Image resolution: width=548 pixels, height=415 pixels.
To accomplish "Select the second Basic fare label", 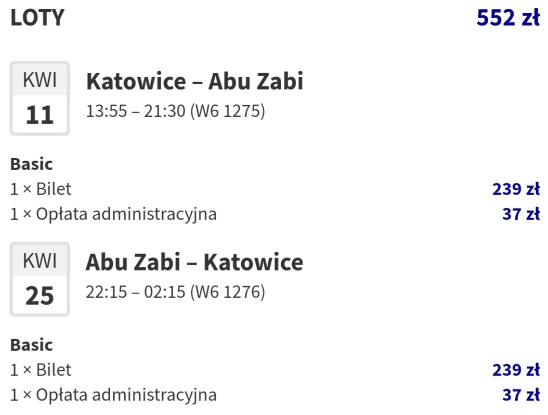I will [x=31, y=345].
